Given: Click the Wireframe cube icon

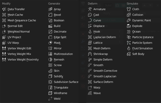Looking at the screenshot, I should [x=50, y=93].
